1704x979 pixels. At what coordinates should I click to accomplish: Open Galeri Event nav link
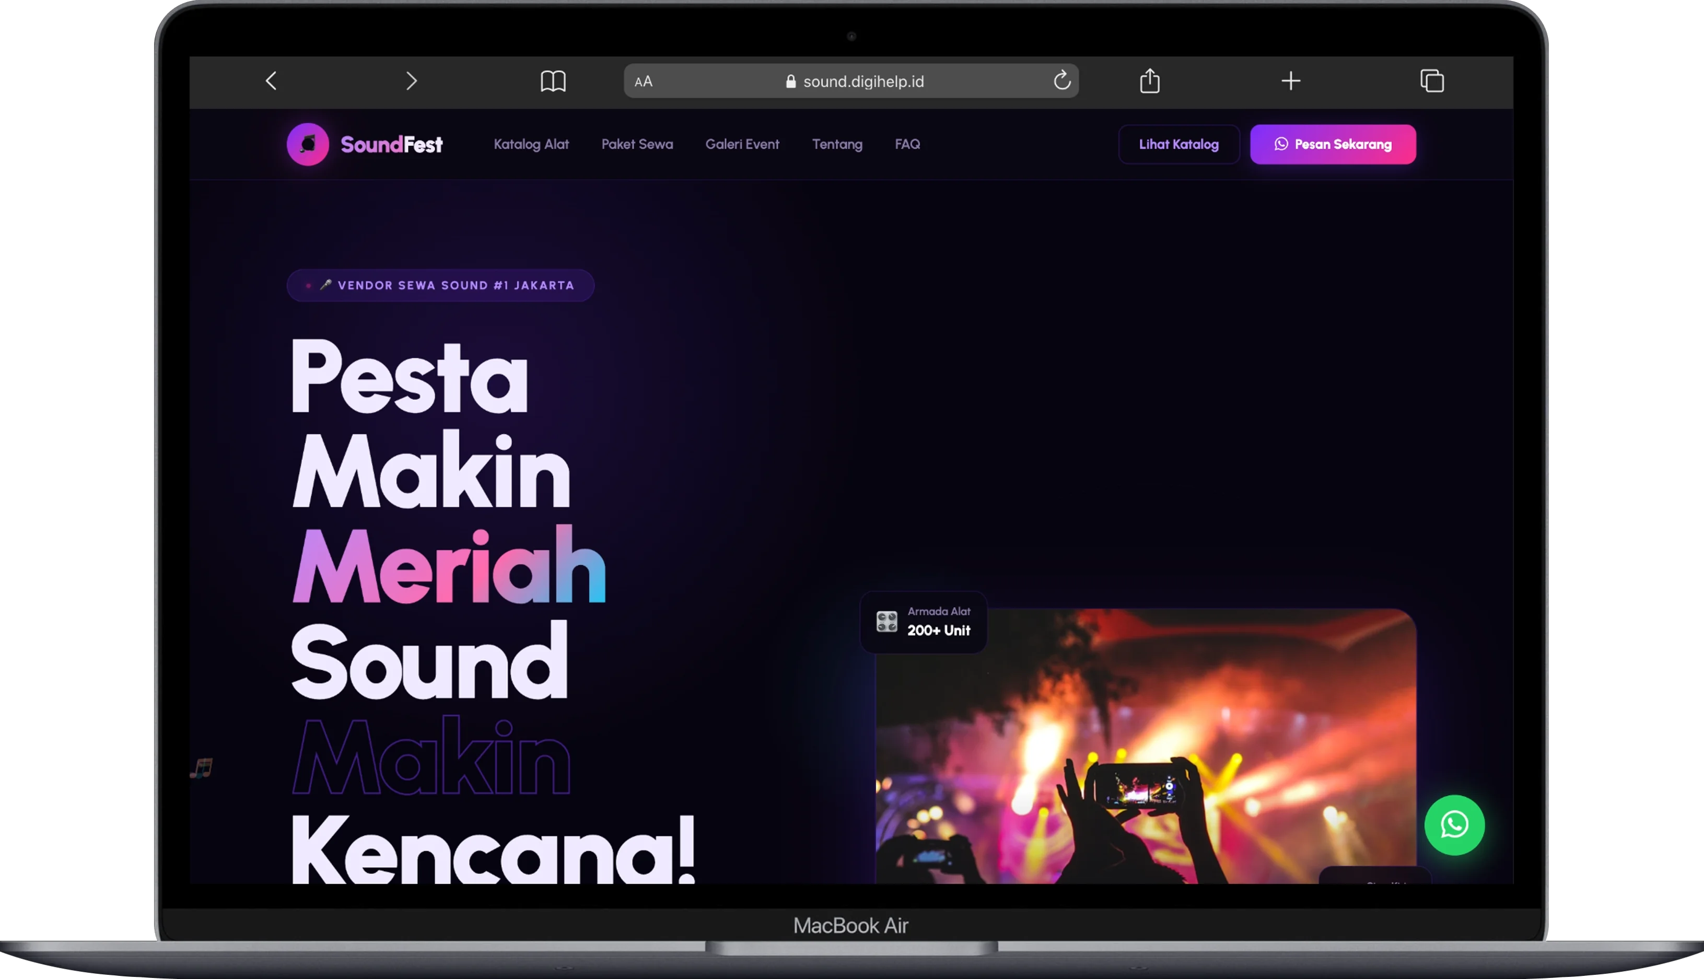point(742,145)
